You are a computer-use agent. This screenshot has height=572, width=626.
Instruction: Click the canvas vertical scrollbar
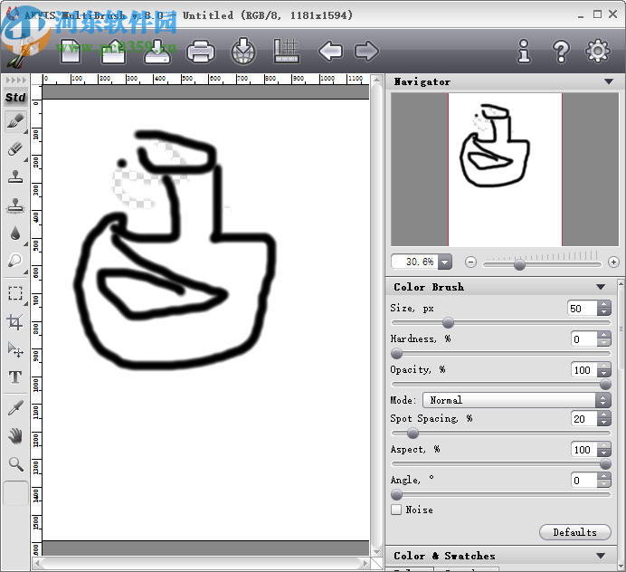pyautogui.click(x=377, y=316)
